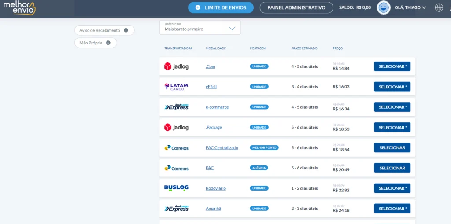
Task: Click the Melhor Envio logo
Action: point(19,8)
